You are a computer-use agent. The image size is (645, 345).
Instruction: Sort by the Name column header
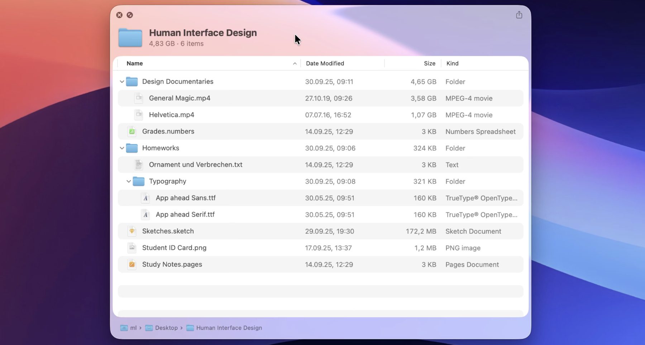click(135, 63)
